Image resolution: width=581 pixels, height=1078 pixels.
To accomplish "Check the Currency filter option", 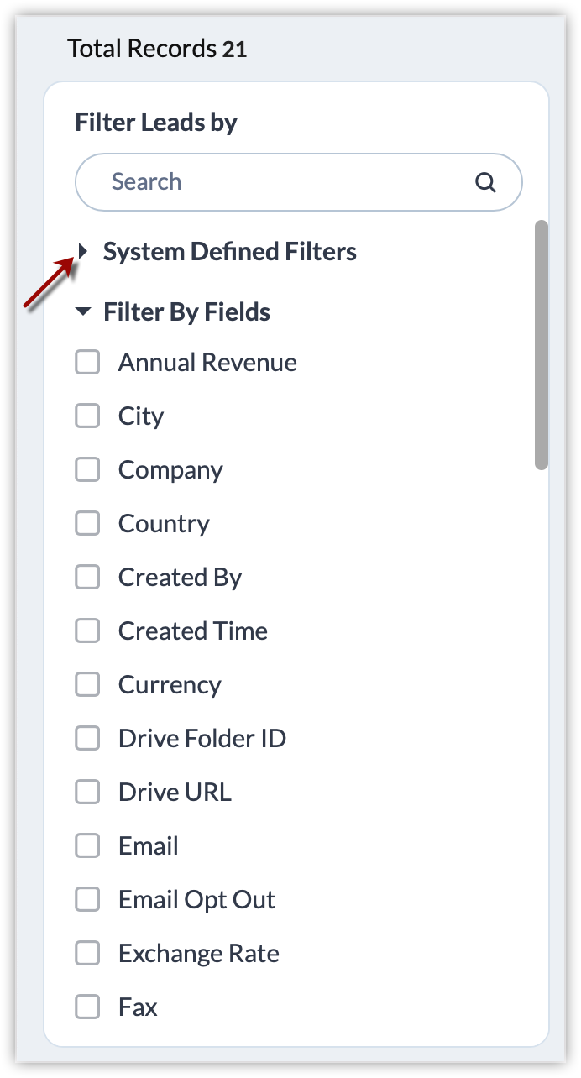I will tap(87, 685).
